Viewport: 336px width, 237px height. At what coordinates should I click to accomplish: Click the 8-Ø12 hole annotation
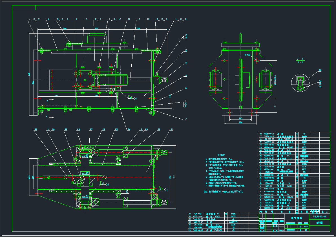click(x=247, y=55)
